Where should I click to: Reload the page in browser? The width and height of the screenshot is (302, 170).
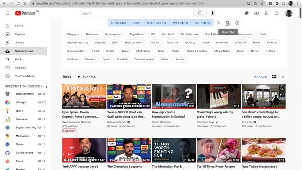(18, 3)
